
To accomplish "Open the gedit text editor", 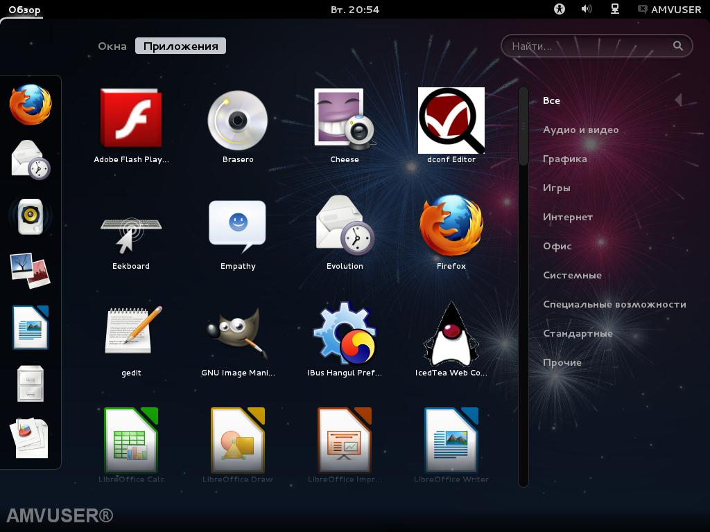I will 131,339.
